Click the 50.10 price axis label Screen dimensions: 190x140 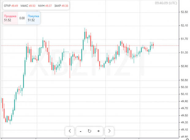pos(184,94)
